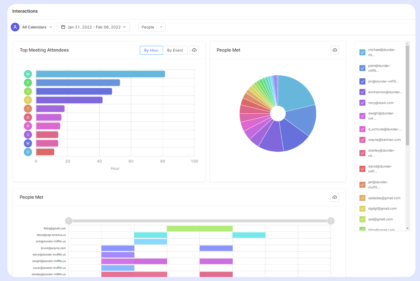The height and width of the screenshot is (281, 420).
Task: Click the download icon in People Met pie chart
Action: coord(335,50)
